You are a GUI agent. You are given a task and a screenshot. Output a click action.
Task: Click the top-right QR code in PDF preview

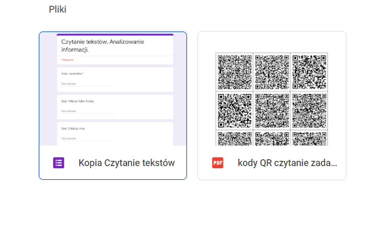tap(309, 71)
